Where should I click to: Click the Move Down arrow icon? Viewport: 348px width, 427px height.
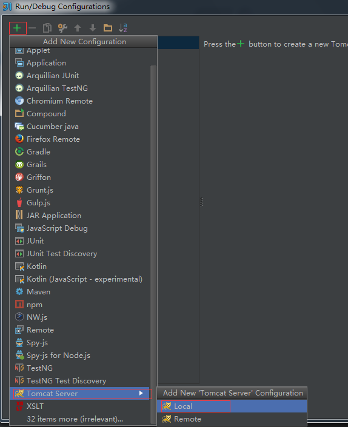coord(93,28)
